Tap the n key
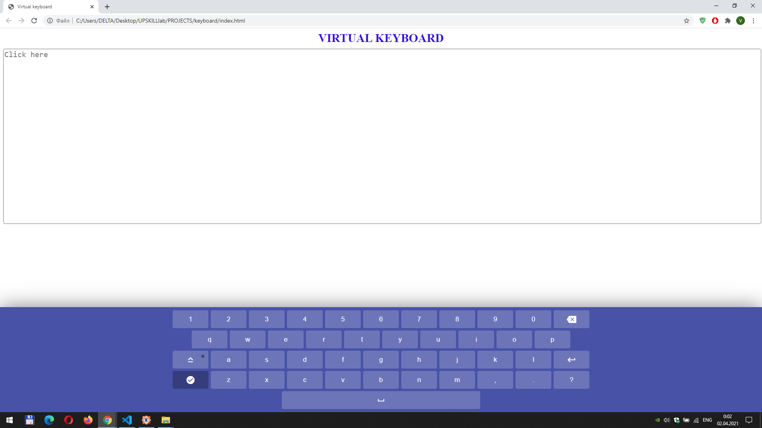 [x=419, y=380]
